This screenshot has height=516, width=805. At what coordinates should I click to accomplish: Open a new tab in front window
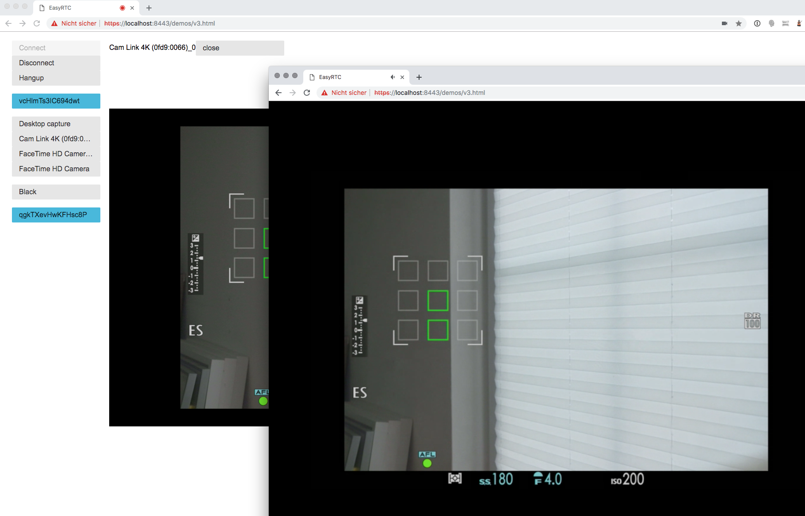[419, 77]
